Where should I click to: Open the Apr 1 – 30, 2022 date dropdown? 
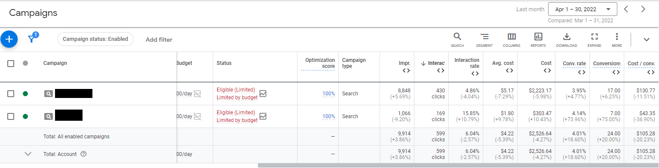click(x=582, y=9)
